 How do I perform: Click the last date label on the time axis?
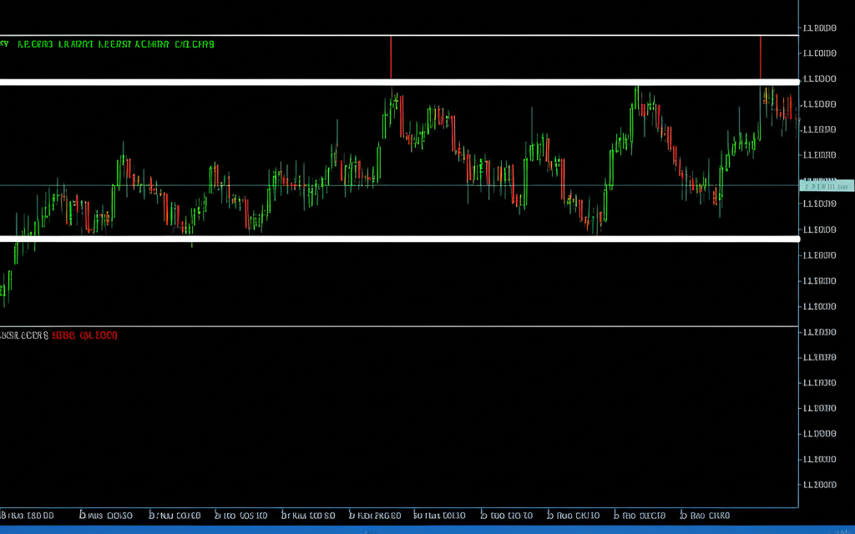point(706,516)
